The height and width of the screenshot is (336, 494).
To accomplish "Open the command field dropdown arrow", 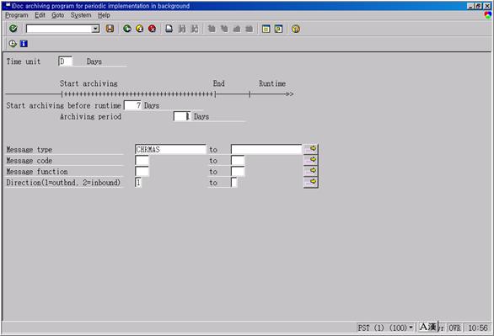I will tap(95, 29).
